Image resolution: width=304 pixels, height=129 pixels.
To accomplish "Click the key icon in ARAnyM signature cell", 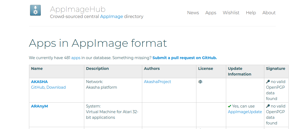I will [x=268, y=106].
